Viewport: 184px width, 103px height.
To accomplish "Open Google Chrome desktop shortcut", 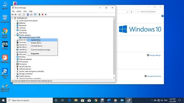I will 5,33.
